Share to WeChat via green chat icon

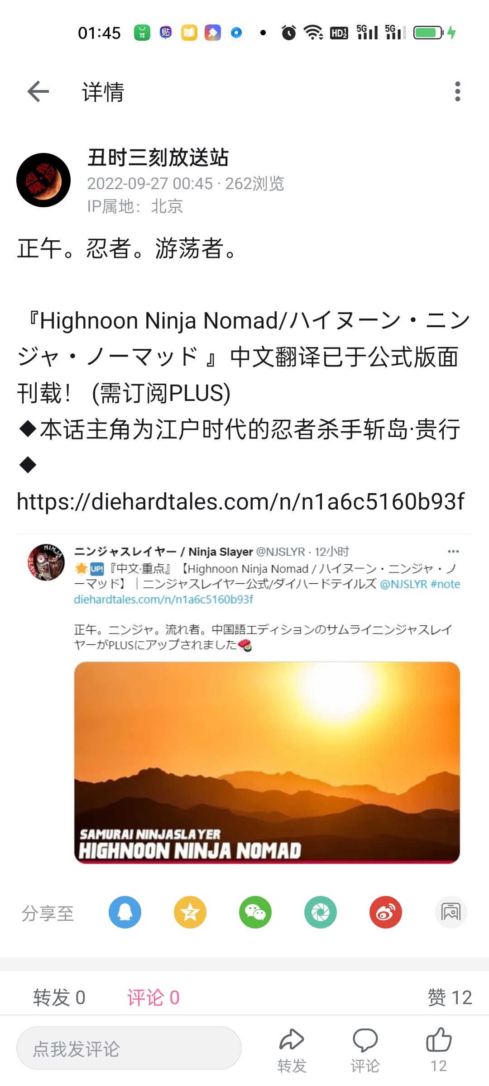click(x=255, y=912)
